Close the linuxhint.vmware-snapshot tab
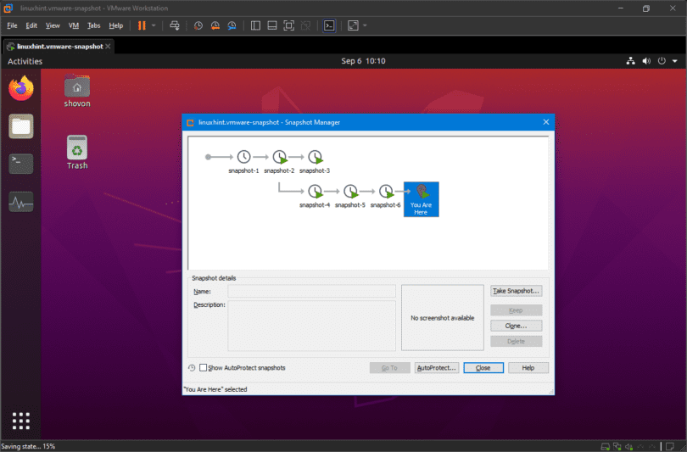 [x=108, y=46]
